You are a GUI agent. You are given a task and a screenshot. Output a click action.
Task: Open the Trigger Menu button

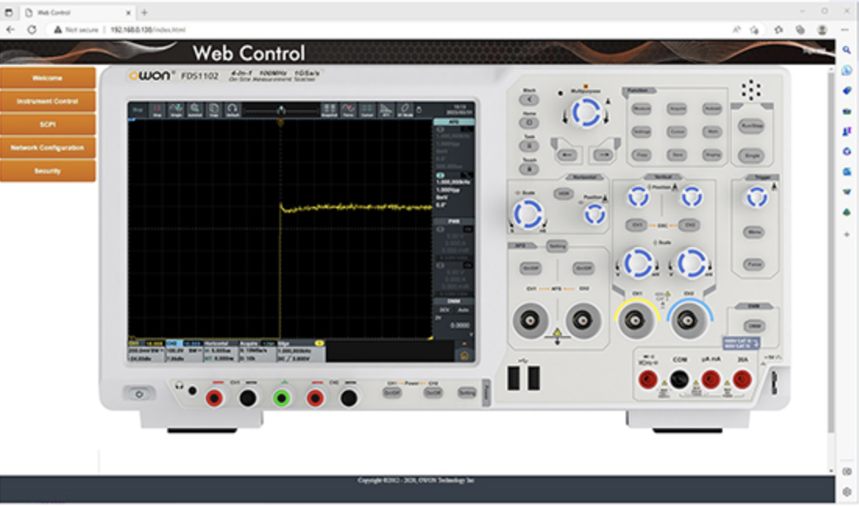(753, 232)
